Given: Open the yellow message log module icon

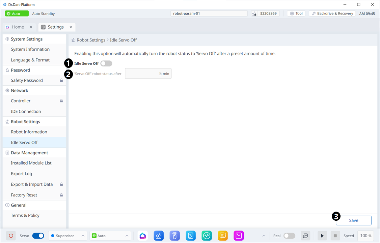Looking at the screenshot, I should pos(222,236).
